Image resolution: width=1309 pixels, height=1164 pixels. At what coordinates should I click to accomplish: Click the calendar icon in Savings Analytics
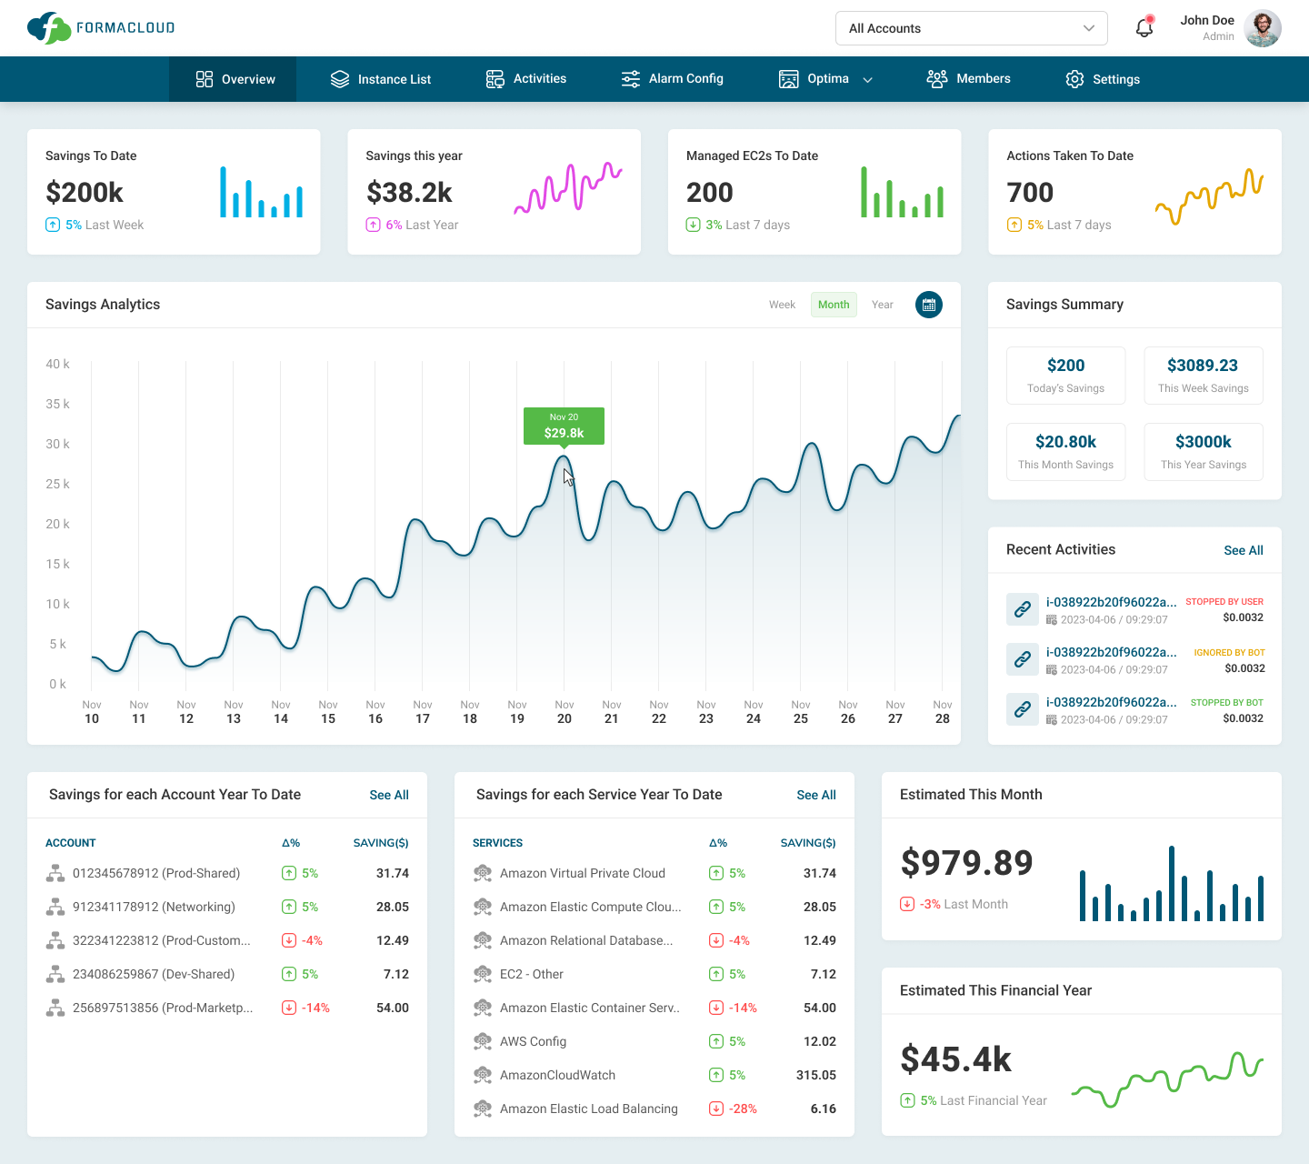[929, 305]
